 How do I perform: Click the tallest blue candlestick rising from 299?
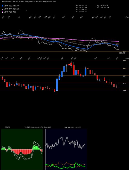(57, 84)
